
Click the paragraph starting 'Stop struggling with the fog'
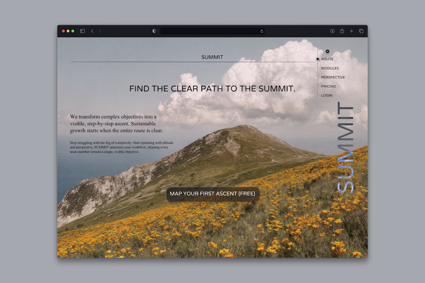click(x=121, y=147)
